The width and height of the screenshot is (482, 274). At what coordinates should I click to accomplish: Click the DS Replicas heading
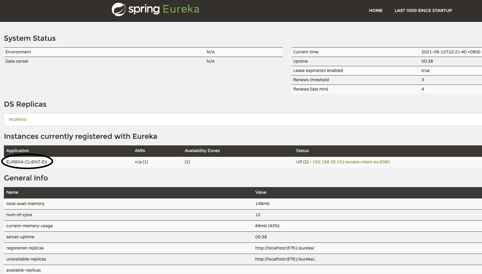pyautogui.click(x=25, y=104)
